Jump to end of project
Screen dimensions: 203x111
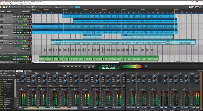click(x=80, y=67)
